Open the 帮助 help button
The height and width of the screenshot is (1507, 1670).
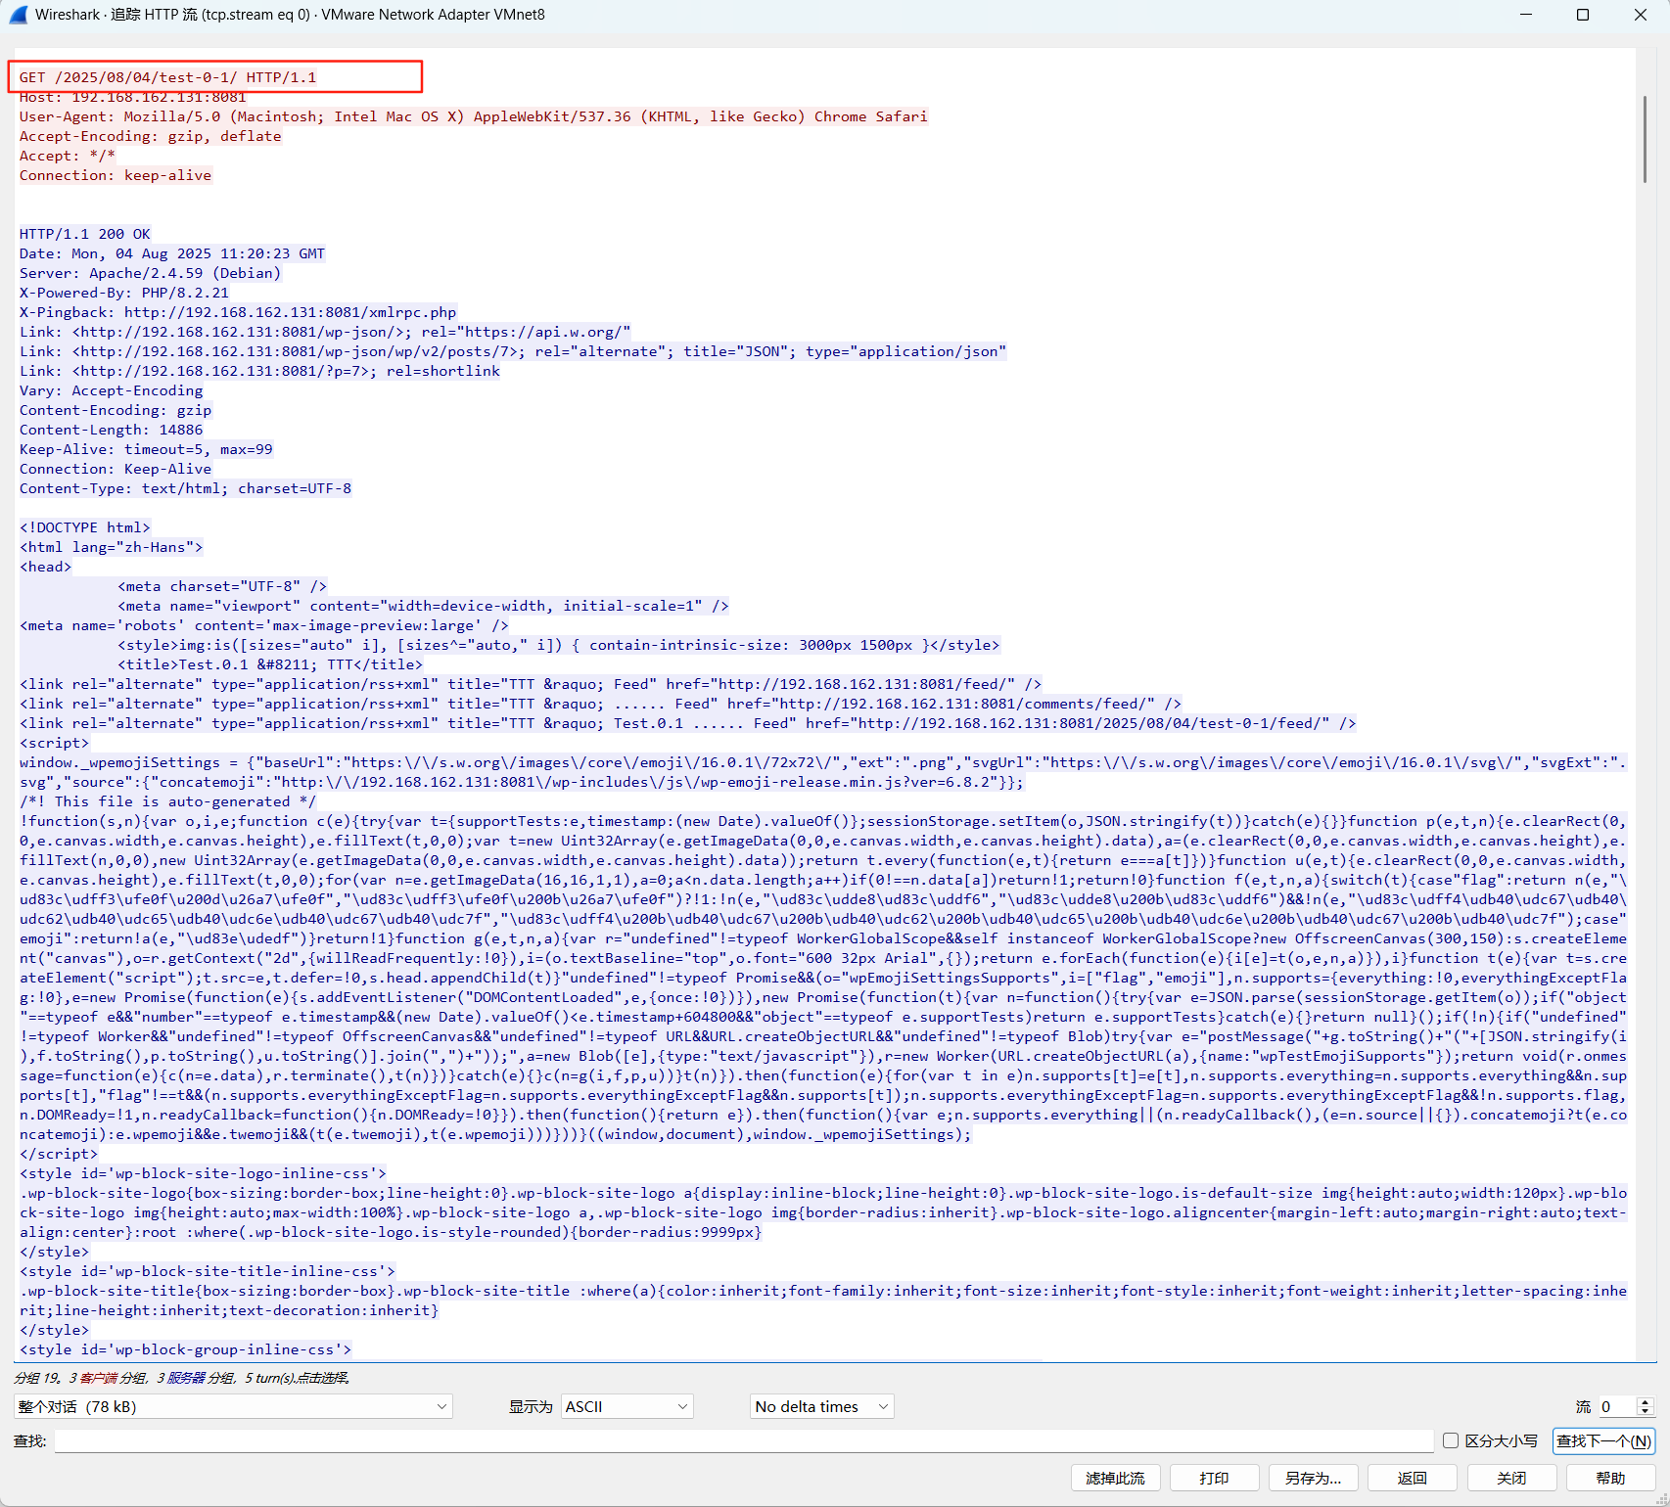(1610, 1478)
